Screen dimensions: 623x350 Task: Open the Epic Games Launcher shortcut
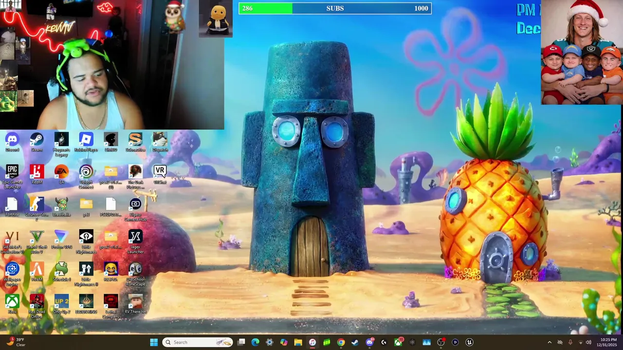(12, 177)
